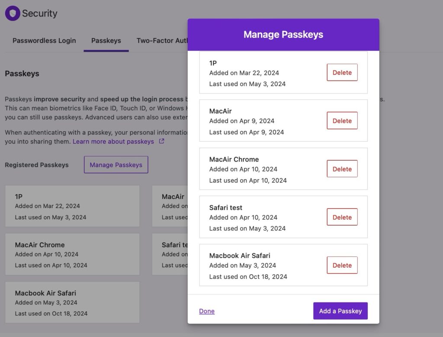Delete the MacAir passkey in the dialog
Viewport: 443px width, 337px height.
[x=342, y=121]
